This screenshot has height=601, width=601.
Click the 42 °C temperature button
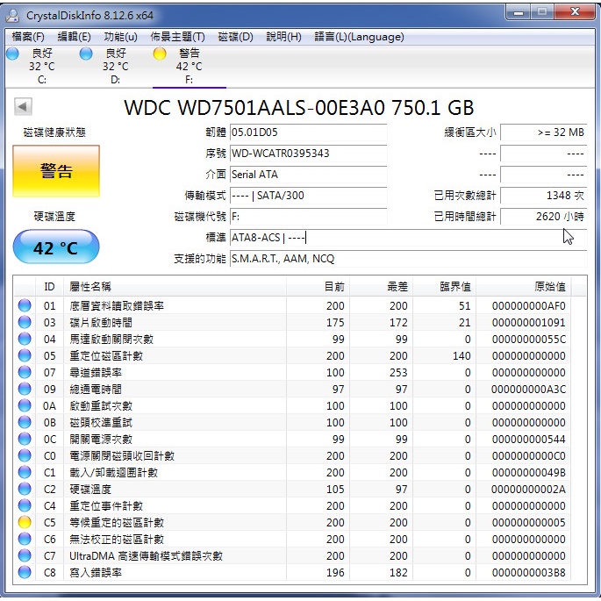point(56,248)
